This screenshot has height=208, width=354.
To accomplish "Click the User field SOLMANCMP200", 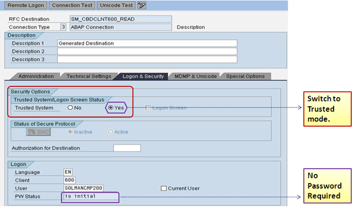I will point(84,188).
